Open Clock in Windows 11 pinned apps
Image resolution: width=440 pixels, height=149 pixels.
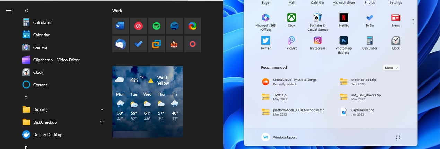point(396,43)
